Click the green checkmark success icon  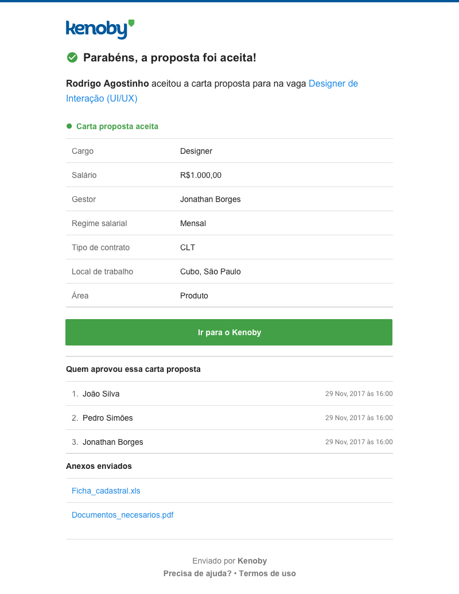point(72,57)
